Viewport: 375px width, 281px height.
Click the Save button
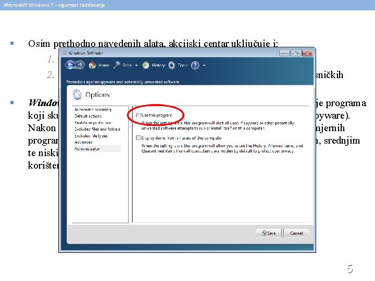click(269, 233)
